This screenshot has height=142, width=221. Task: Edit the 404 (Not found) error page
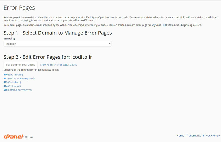click(x=12, y=86)
